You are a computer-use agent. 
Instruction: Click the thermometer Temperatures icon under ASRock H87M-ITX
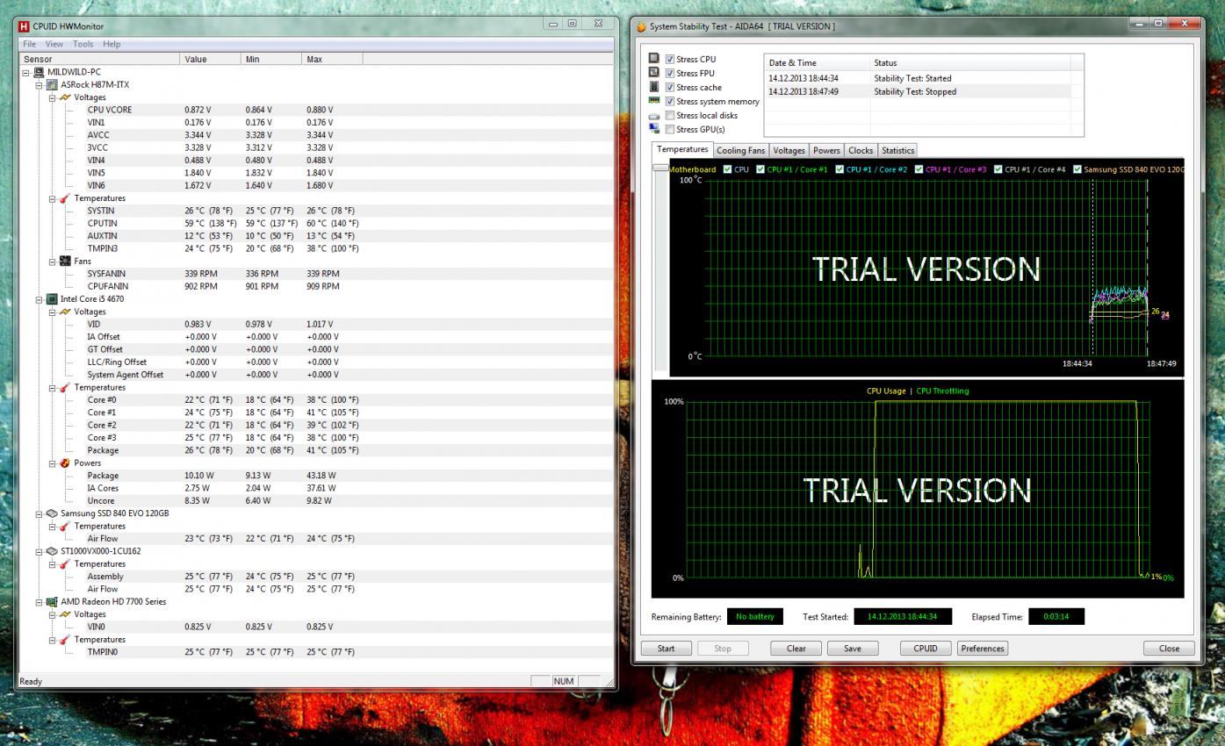(x=64, y=198)
